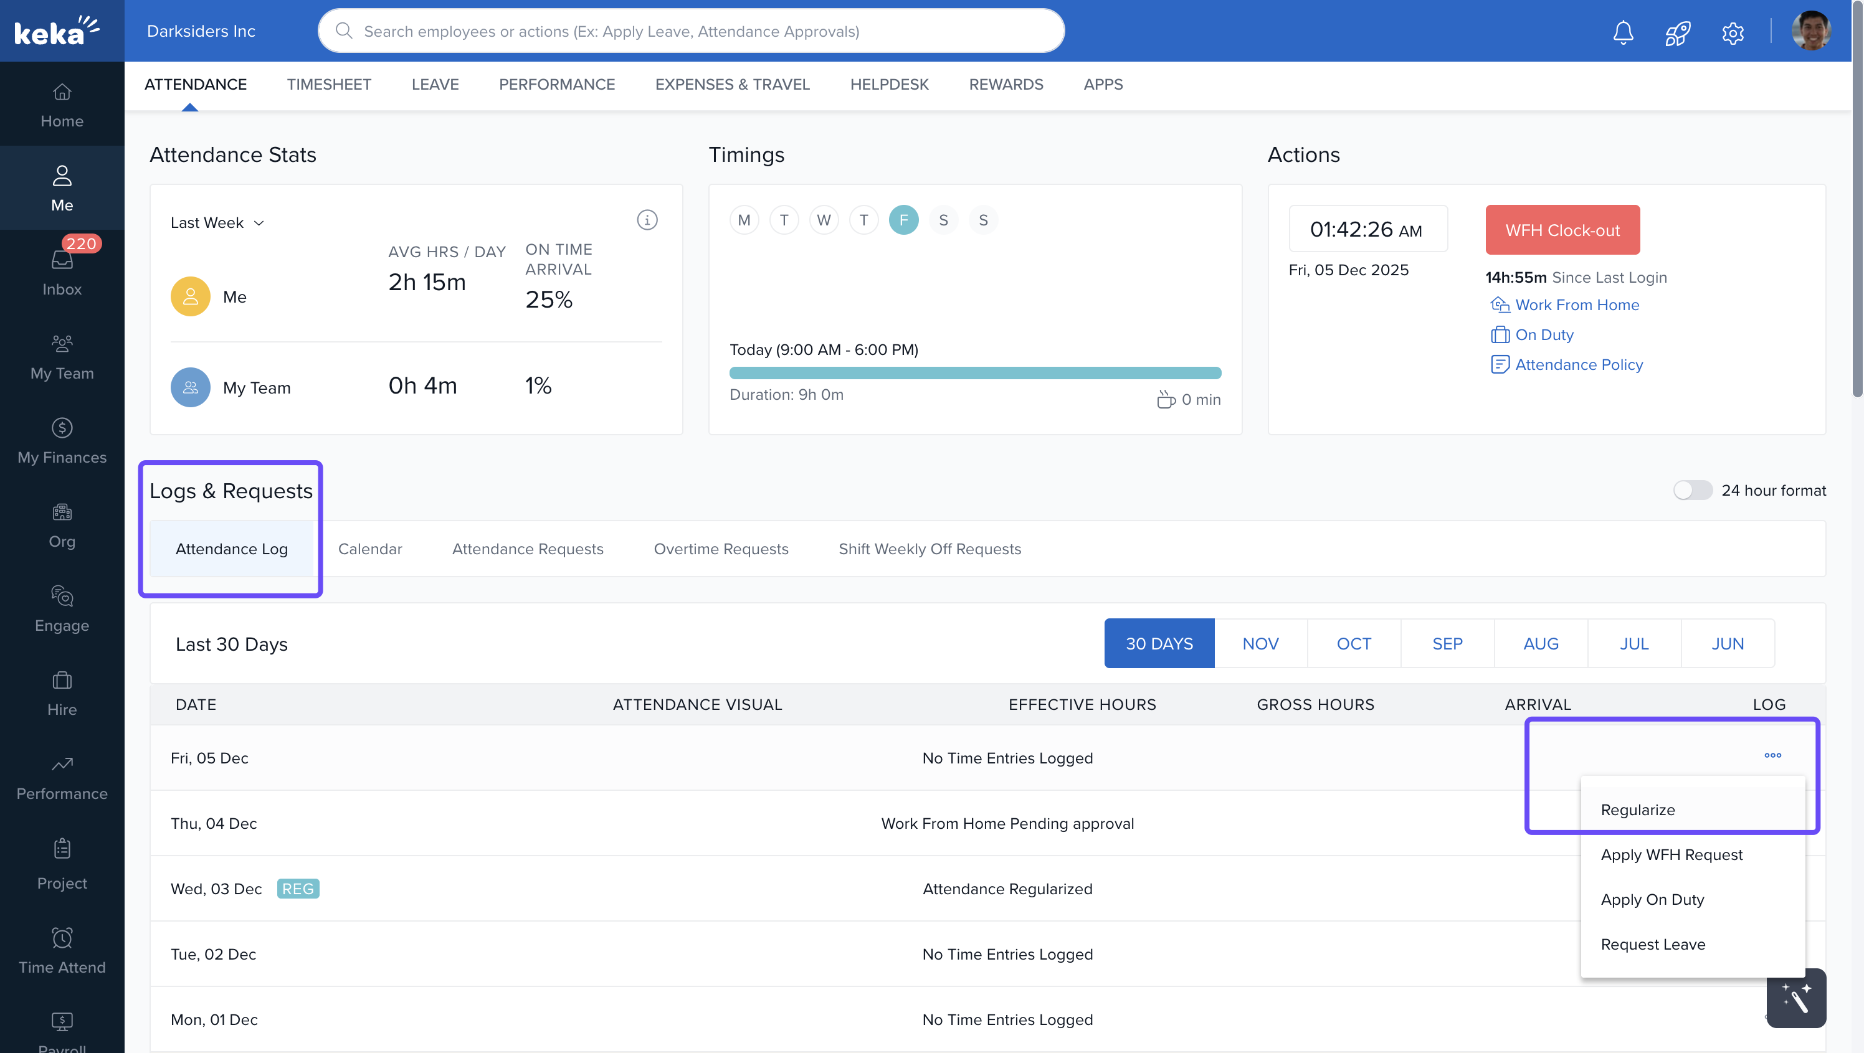The image size is (1864, 1053).
Task: Click the shift duration progress bar
Action: point(975,373)
